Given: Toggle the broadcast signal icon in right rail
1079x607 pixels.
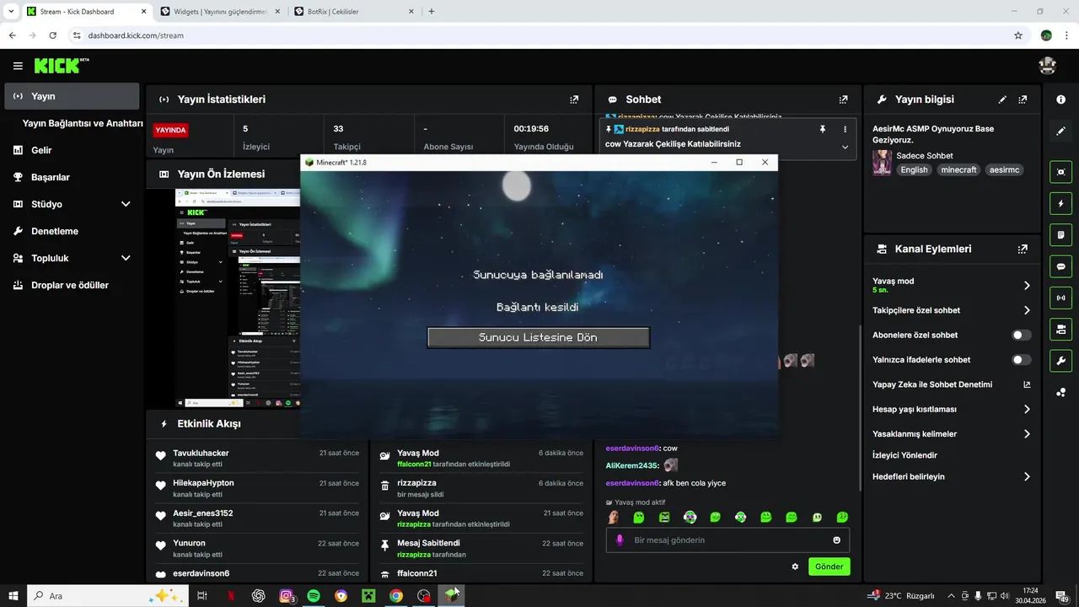Looking at the screenshot, I should tap(1060, 298).
